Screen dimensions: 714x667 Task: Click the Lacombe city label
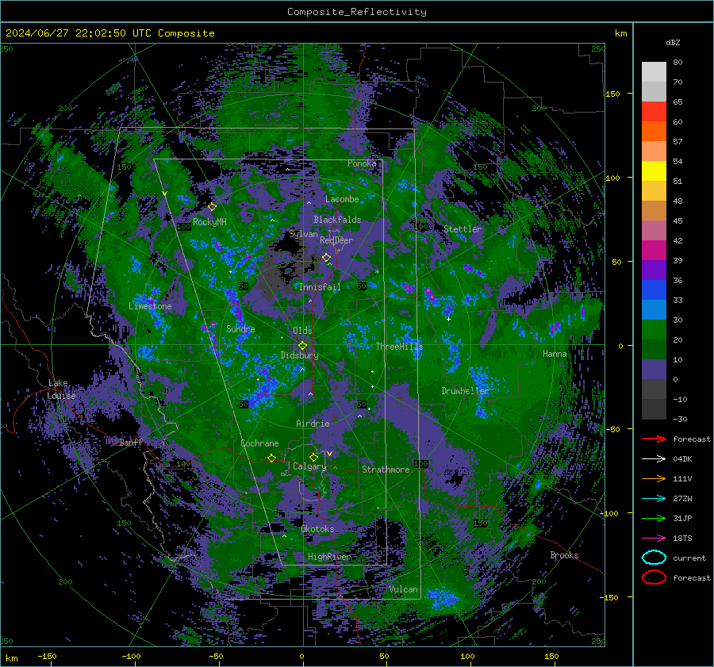[342, 199]
